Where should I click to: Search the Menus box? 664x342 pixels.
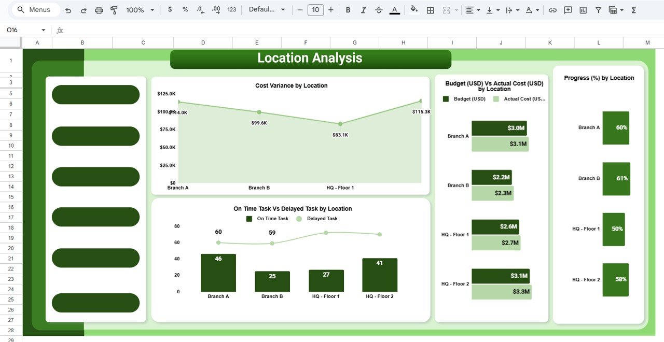click(35, 10)
